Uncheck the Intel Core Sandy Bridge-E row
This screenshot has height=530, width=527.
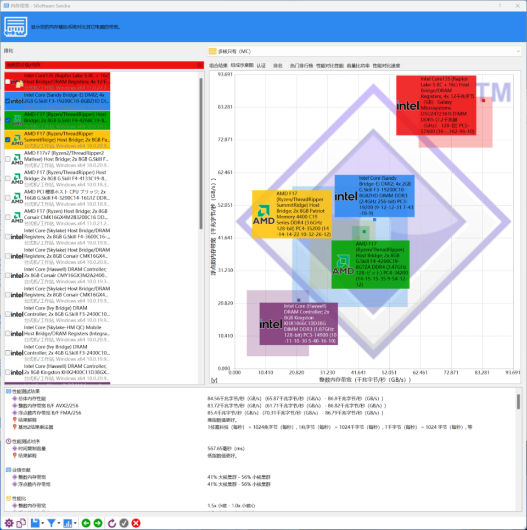coord(8,101)
